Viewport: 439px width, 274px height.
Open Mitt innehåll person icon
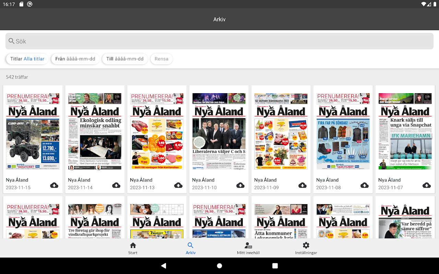pyautogui.click(x=248, y=245)
